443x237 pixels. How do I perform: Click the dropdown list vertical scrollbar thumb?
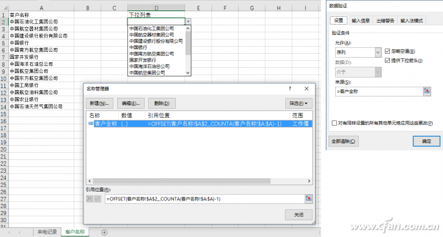pyautogui.click(x=188, y=43)
